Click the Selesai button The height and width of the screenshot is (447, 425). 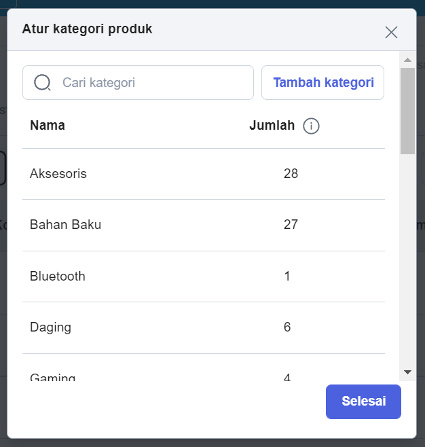(363, 401)
